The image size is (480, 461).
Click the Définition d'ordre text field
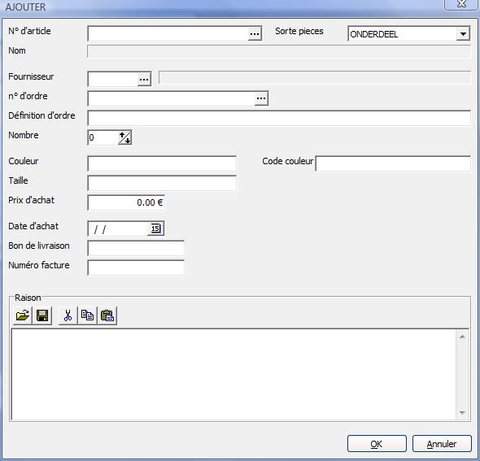click(279, 118)
